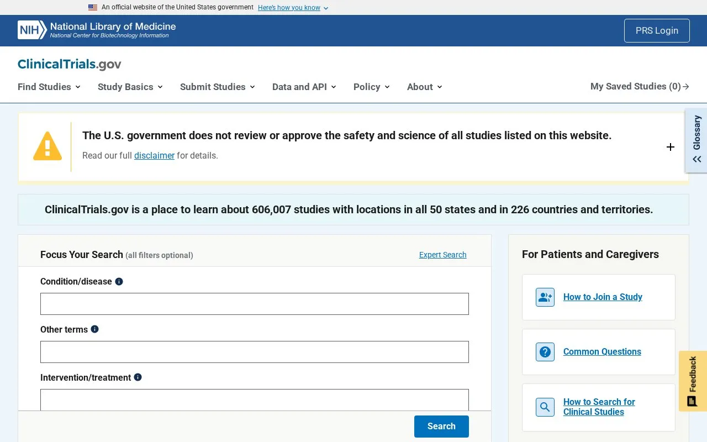Screen dimensions: 707x442
Task: Click the yellow warning triangle icon
Action: click(48, 146)
